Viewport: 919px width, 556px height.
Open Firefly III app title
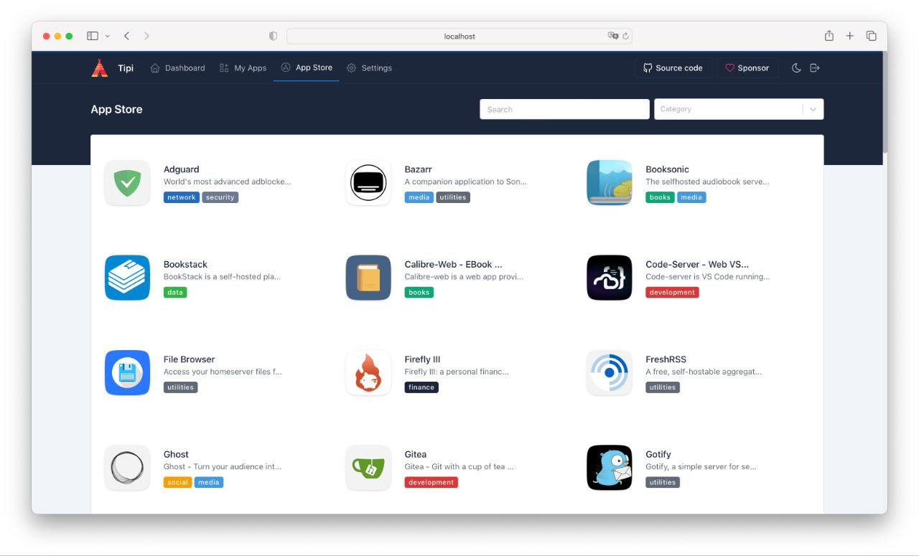coord(422,359)
